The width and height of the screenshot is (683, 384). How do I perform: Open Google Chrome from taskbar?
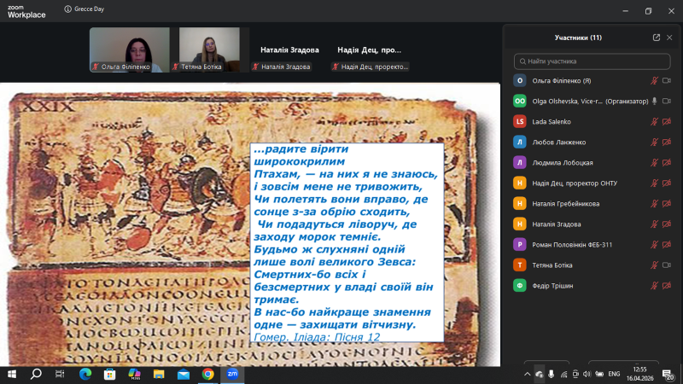pyautogui.click(x=207, y=374)
